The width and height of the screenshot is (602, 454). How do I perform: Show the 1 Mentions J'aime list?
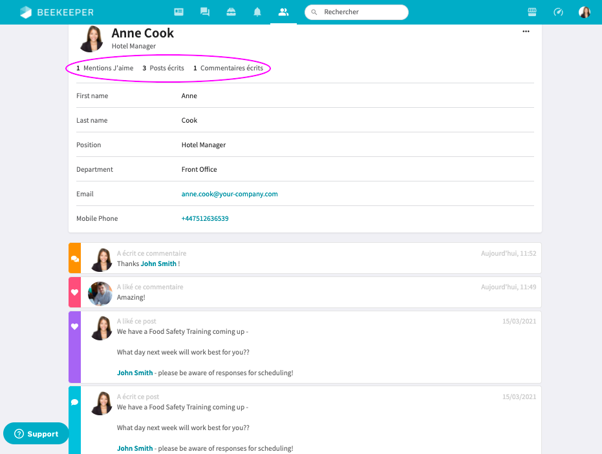pyautogui.click(x=105, y=68)
